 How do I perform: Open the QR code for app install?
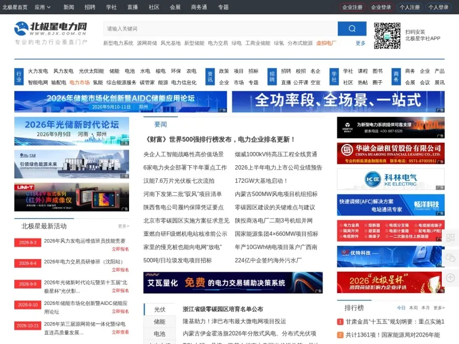[387, 36]
